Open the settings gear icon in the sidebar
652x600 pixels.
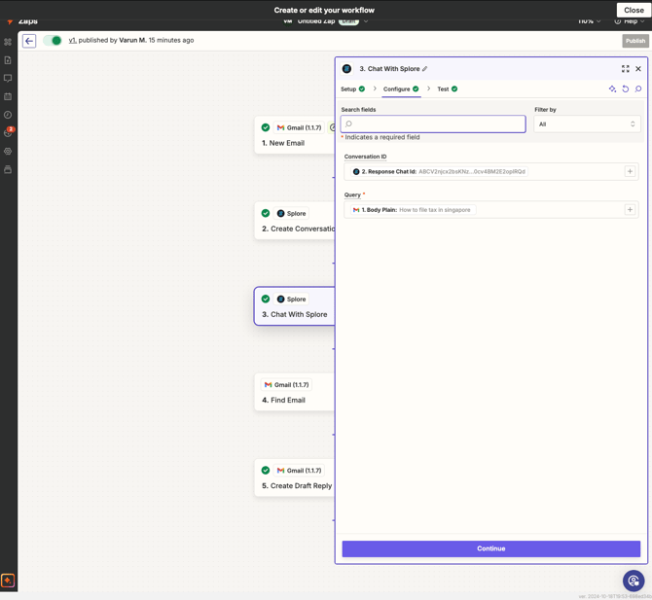coord(8,152)
